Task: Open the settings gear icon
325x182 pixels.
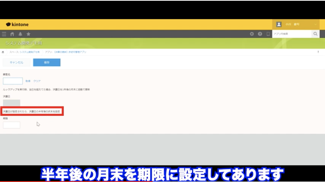Action: 252,34
